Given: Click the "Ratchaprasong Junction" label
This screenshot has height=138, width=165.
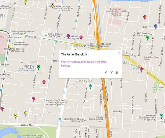Looking at the screenshot, I should point(23,32).
